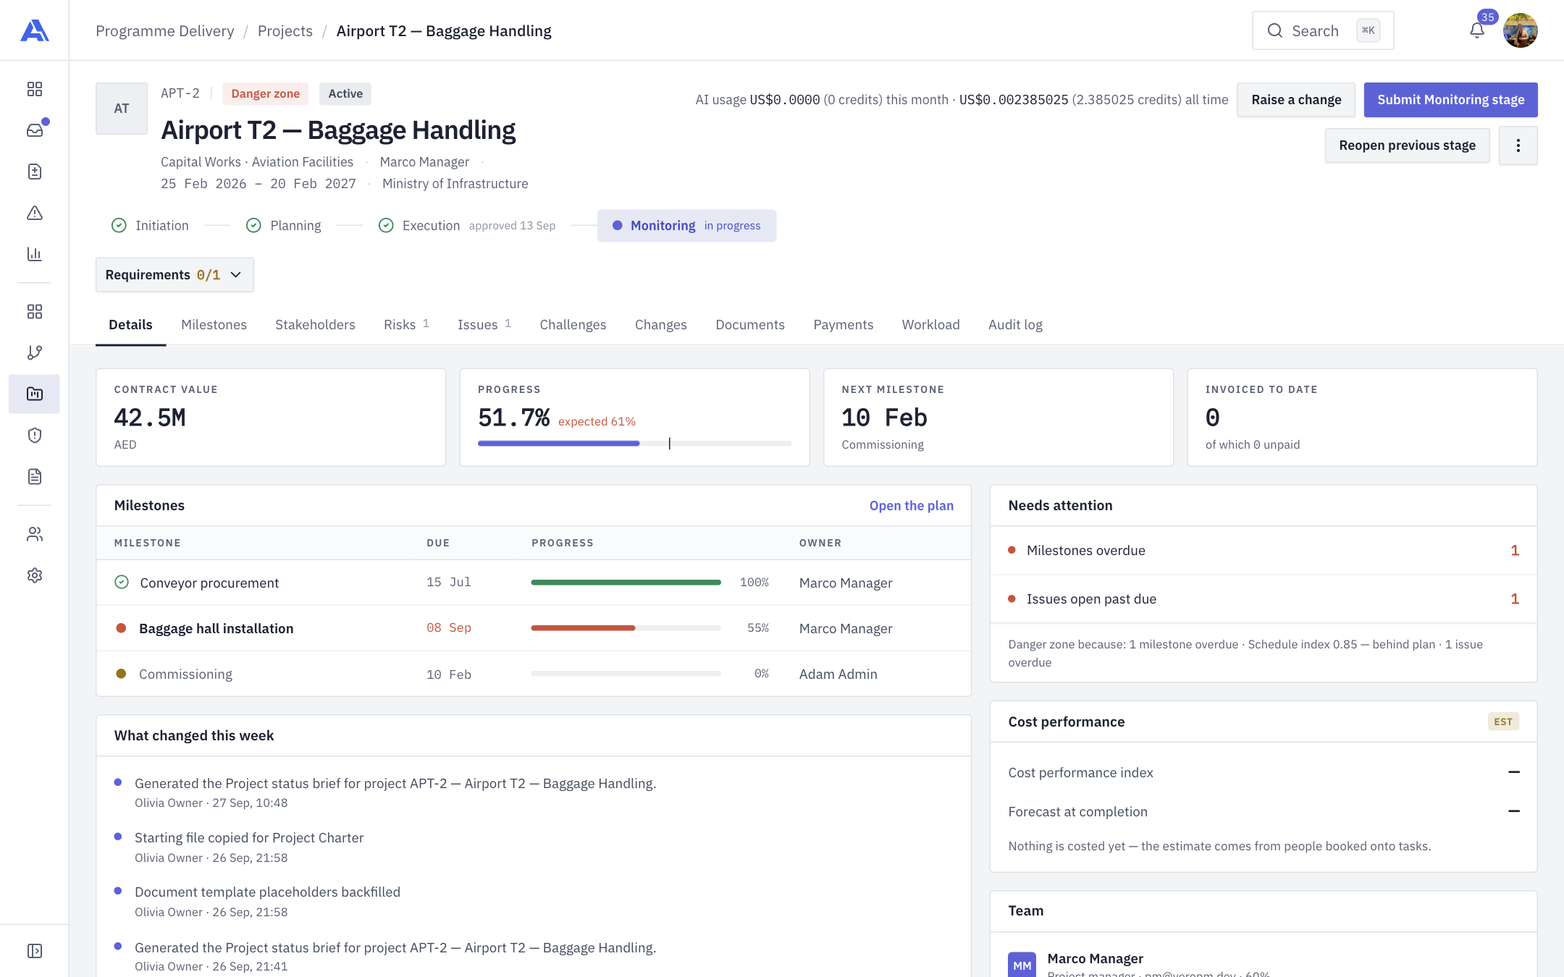Click the Raise a change button
Viewport: 1564px width, 977px height.
coord(1296,100)
